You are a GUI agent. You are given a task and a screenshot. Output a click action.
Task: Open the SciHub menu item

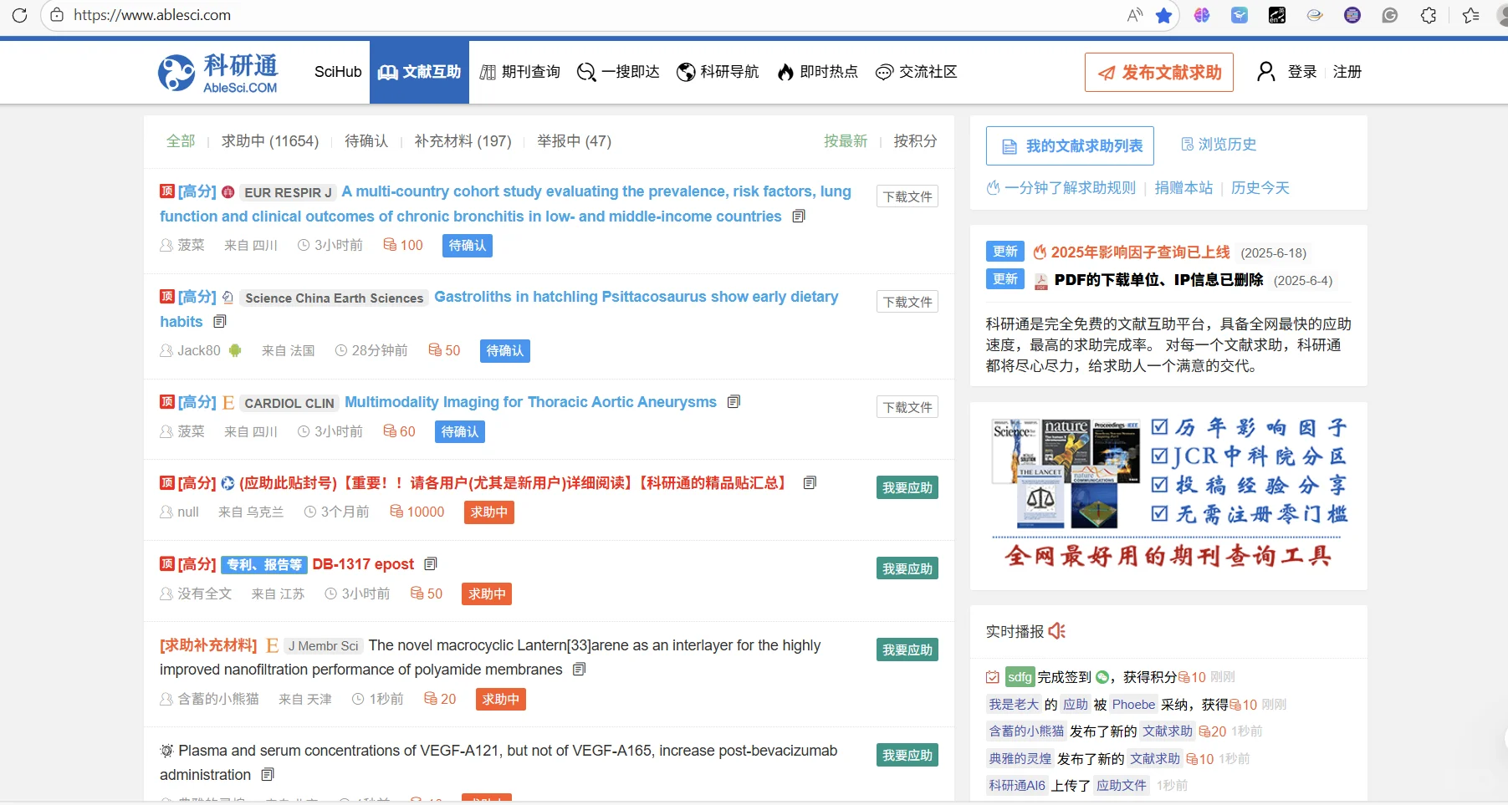tap(338, 72)
